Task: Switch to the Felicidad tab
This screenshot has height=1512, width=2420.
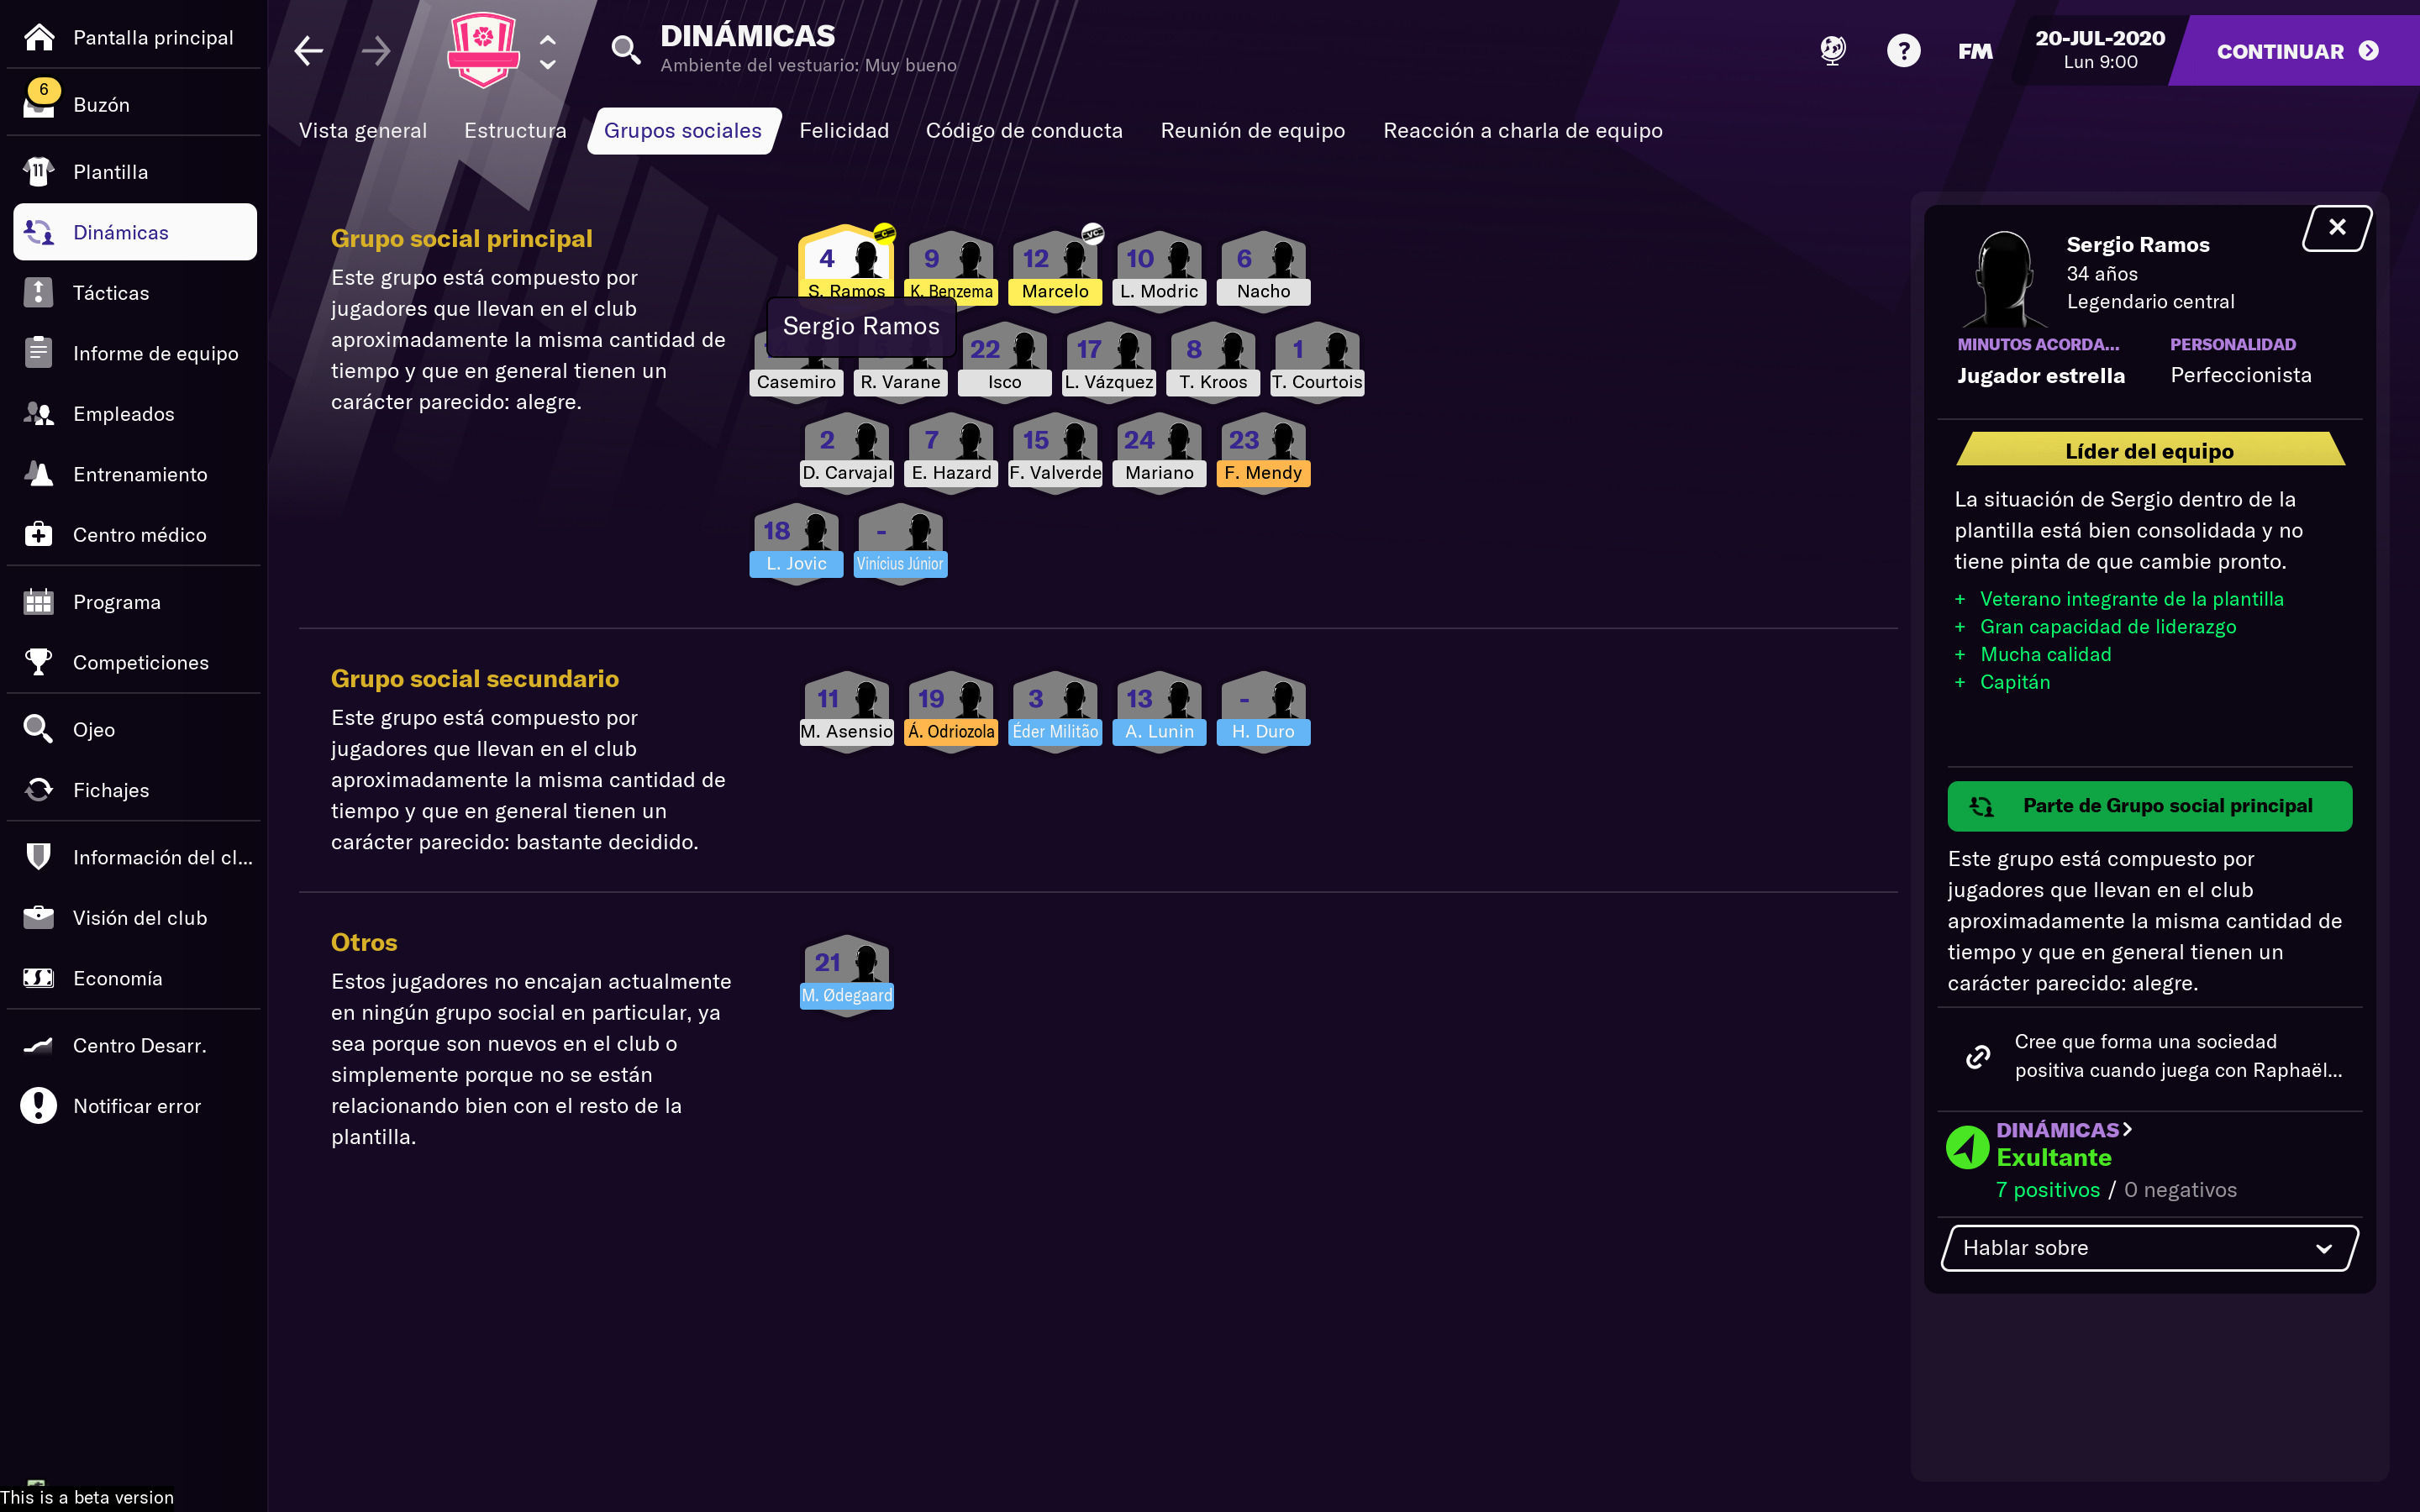Action: point(843,131)
